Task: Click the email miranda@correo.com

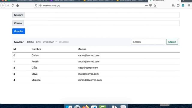Action: click(x=90, y=80)
